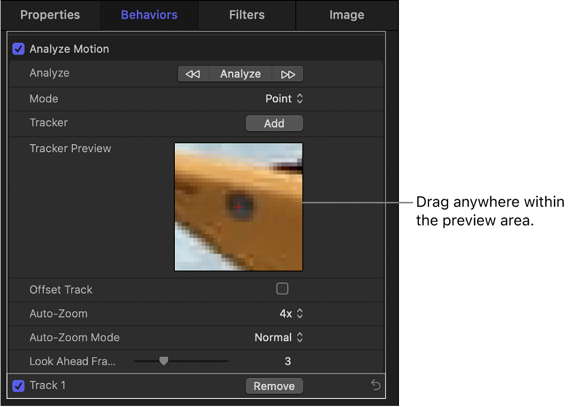Switch to the Filters tab

point(247,15)
